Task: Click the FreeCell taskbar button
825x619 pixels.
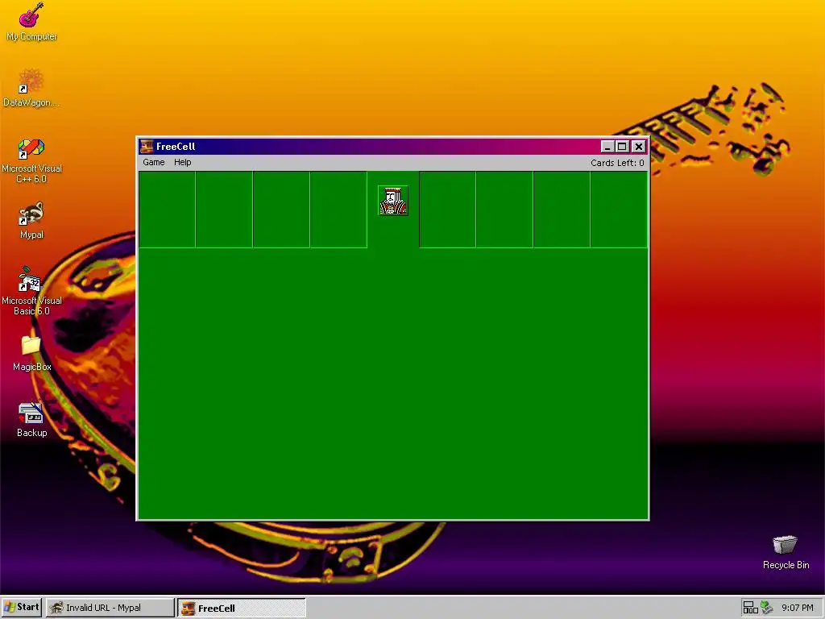Action: pos(242,608)
